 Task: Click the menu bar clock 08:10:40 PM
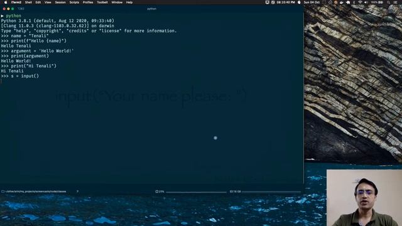click(286, 3)
